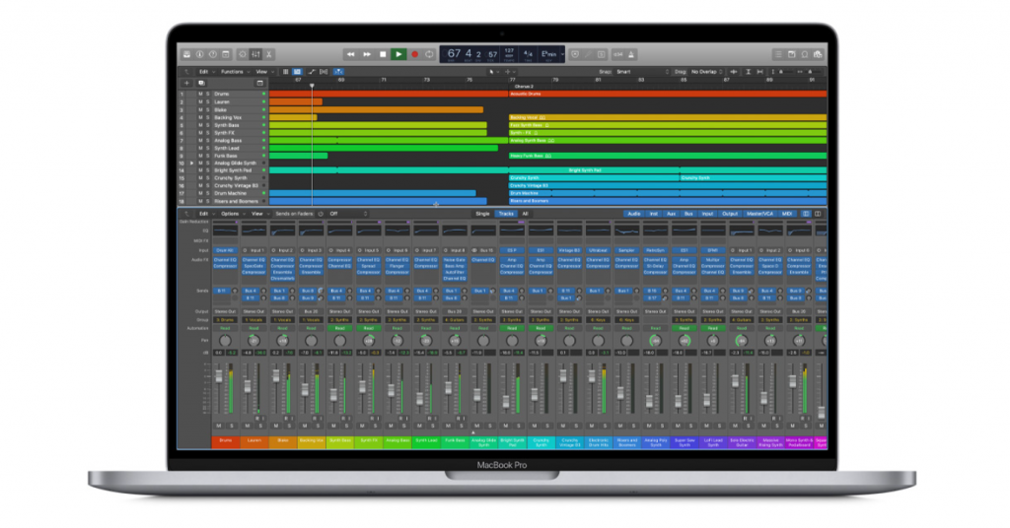1010x528 pixels.
Task: Expand the Analog Glide Synth track stack
Action: [x=191, y=163]
